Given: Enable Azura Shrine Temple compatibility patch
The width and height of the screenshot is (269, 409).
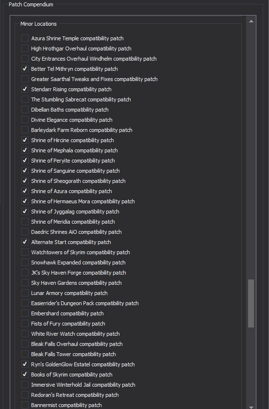Looking at the screenshot, I should [25, 38].
